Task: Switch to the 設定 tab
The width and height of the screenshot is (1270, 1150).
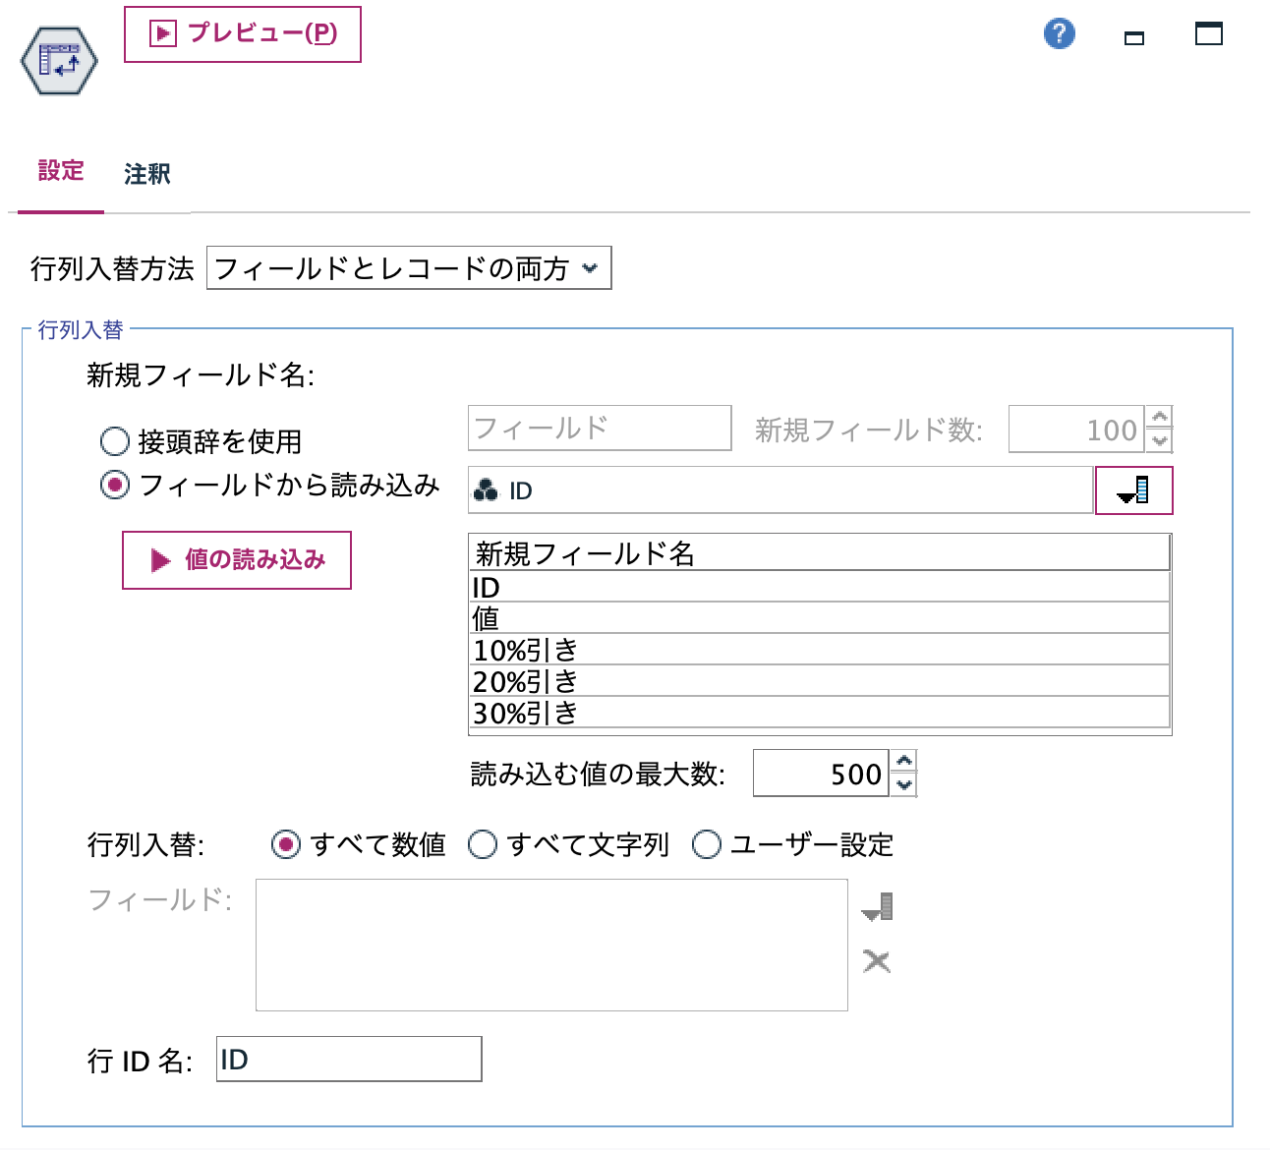Action: click(x=60, y=171)
